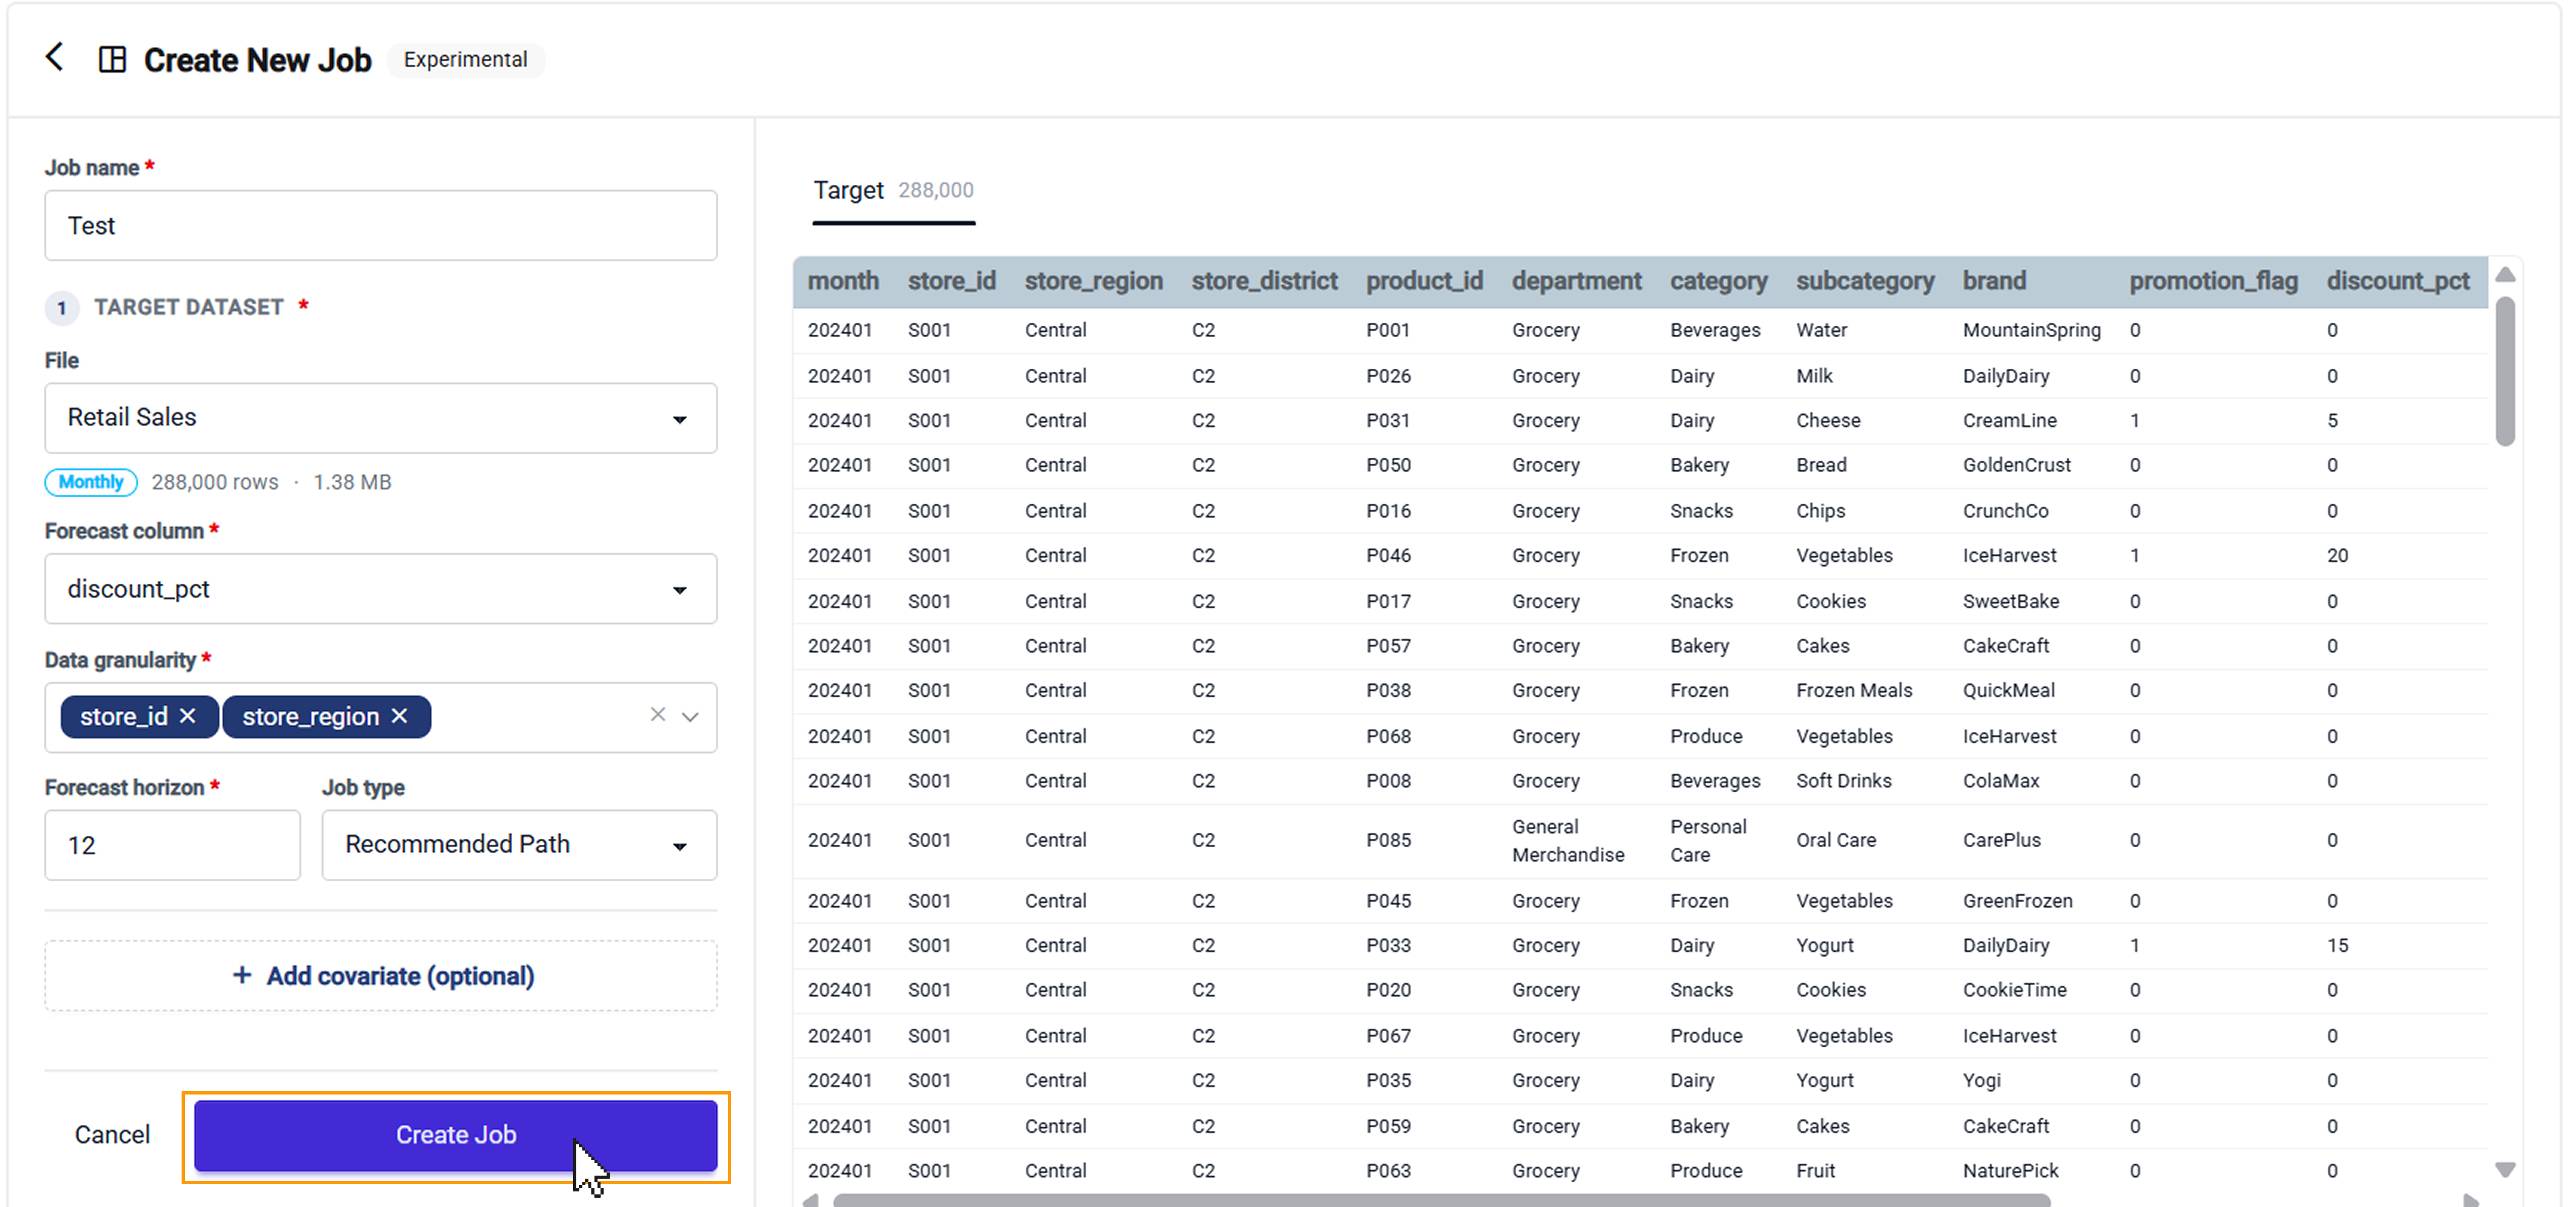Click the month column header
This screenshot has width=2576, height=1207.
pyautogui.click(x=843, y=281)
